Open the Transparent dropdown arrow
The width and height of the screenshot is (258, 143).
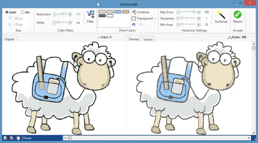click(156, 19)
